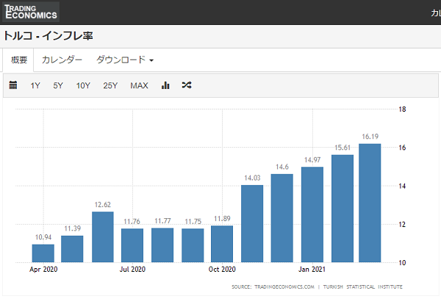The height and width of the screenshot is (299, 441).
Task: Switch chart type with bar chart icon
Action: tap(165, 85)
